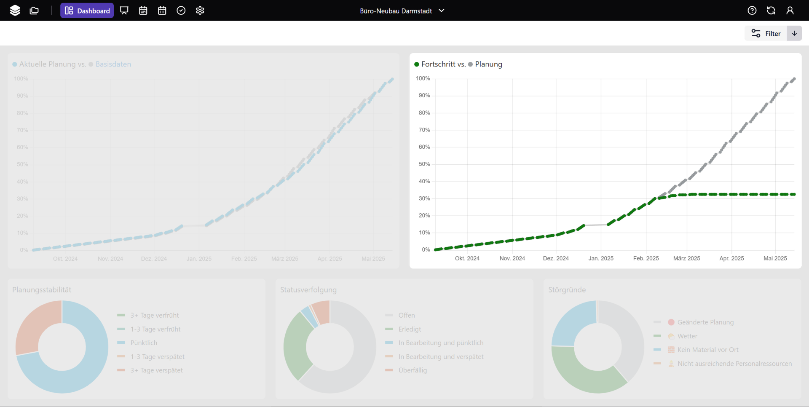Screen dimensions: 809x407
Task: Toggle the Wetter legend entry
Action: 687,336
